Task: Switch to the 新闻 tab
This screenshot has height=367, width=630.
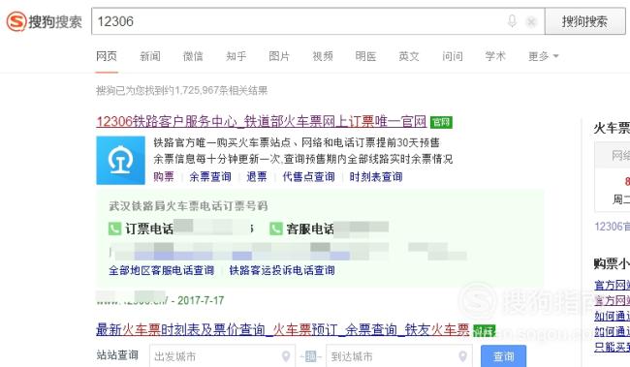Action: pyautogui.click(x=150, y=56)
